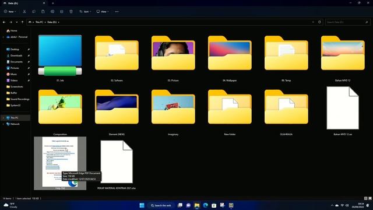The width and height of the screenshot is (373, 210).
Task: Switch to details view using status bar icon
Action: (365, 198)
